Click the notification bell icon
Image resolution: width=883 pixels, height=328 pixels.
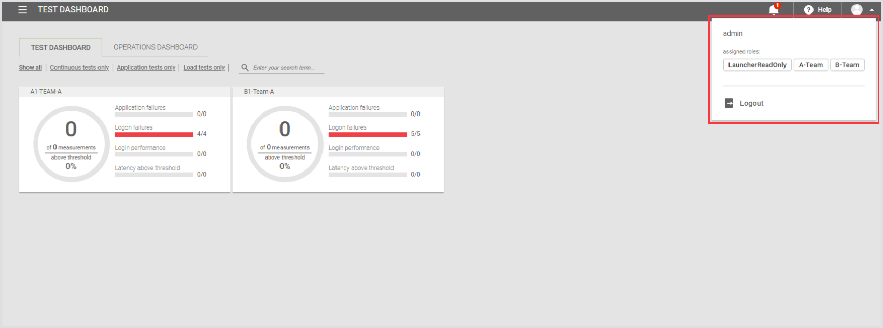773,10
